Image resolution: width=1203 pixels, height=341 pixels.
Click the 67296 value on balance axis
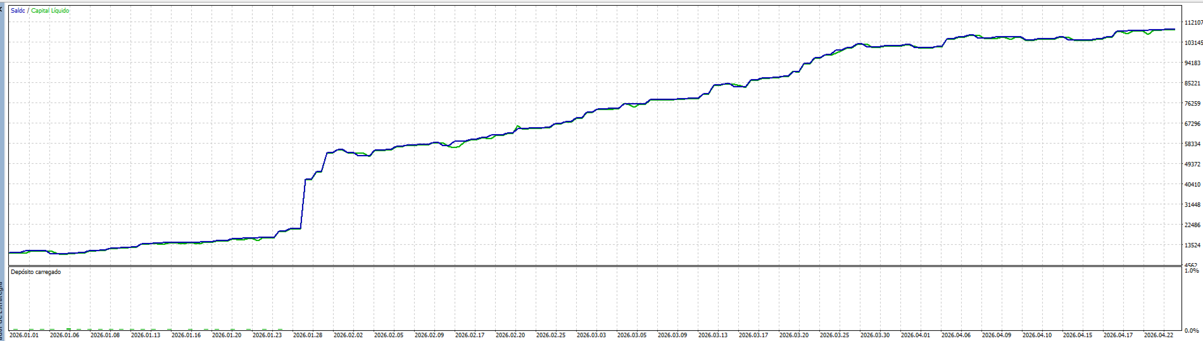pyautogui.click(x=1193, y=124)
